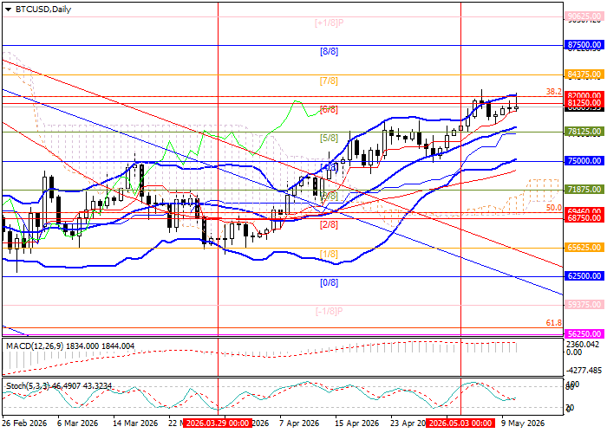Viewport: 607px width, 433px height.
Task: Select the 65625.00 orange price label
Action: [x=584, y=248]
